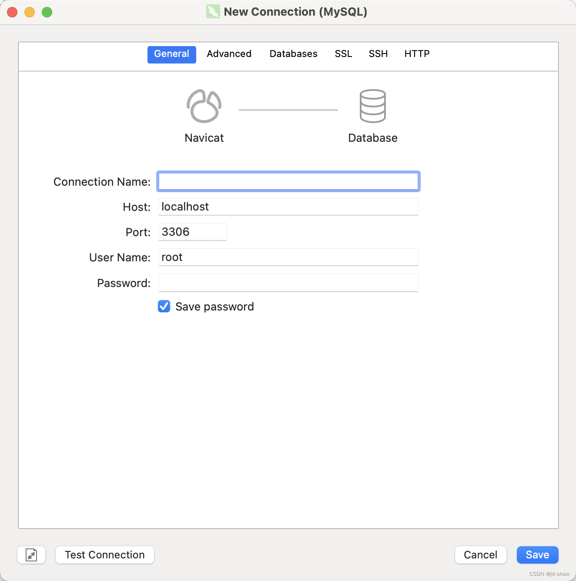Click the Database label under the cylinder

(373, 138)
